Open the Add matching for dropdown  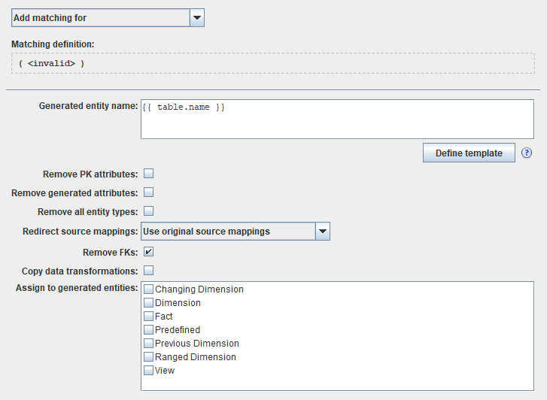tap(99, 17)
